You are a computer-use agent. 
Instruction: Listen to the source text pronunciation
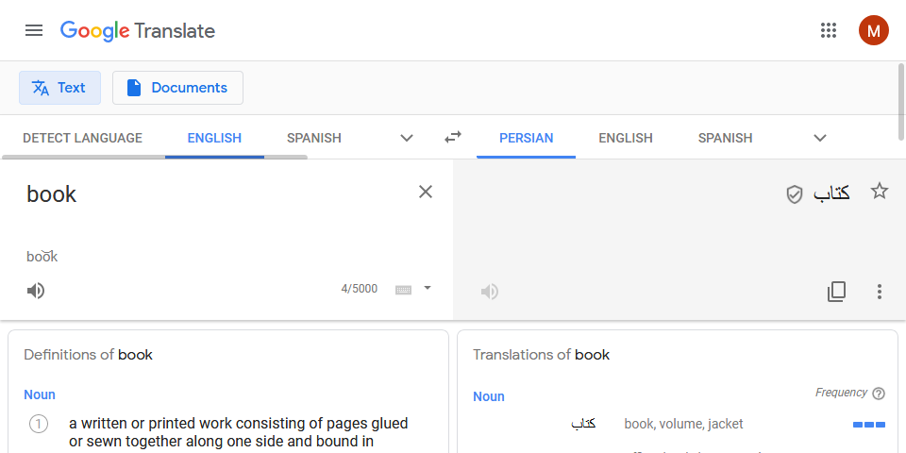pos(36,290)
